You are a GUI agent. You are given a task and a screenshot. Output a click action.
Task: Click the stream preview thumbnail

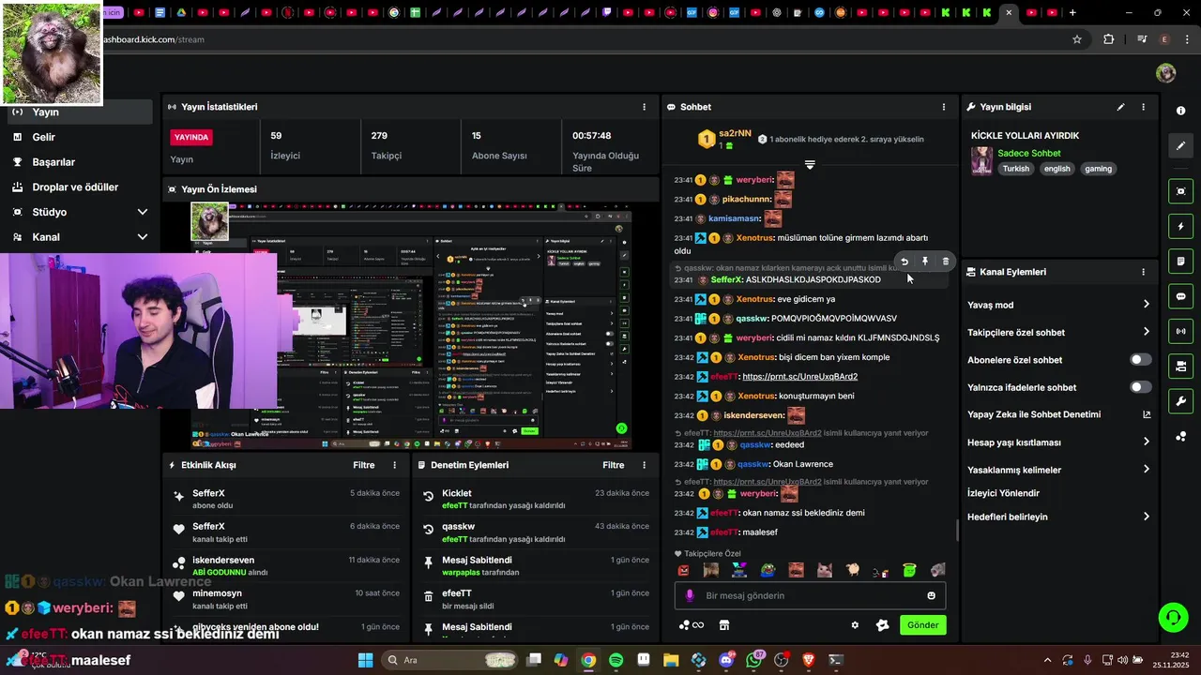coord(411,326)
